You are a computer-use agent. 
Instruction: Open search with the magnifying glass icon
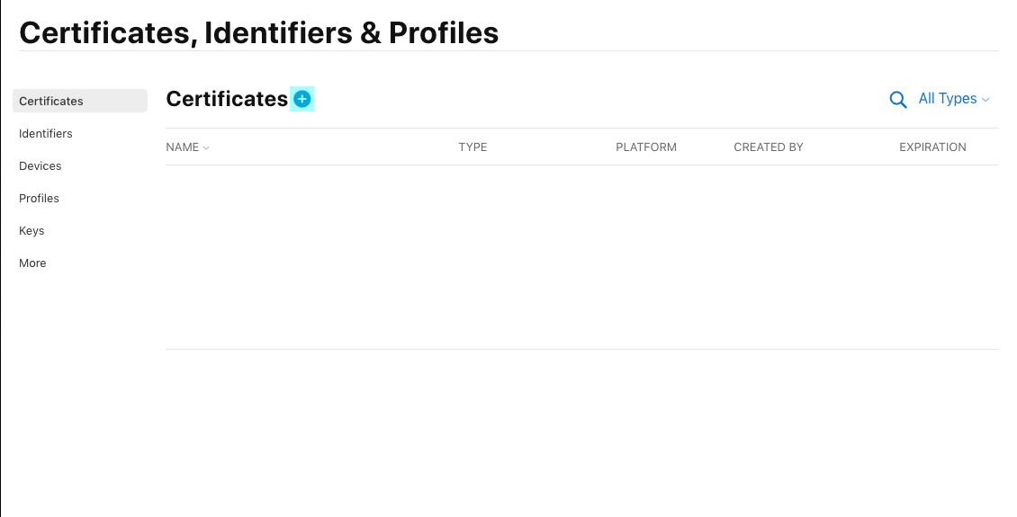pyautogui.click(x=897, y=100)
